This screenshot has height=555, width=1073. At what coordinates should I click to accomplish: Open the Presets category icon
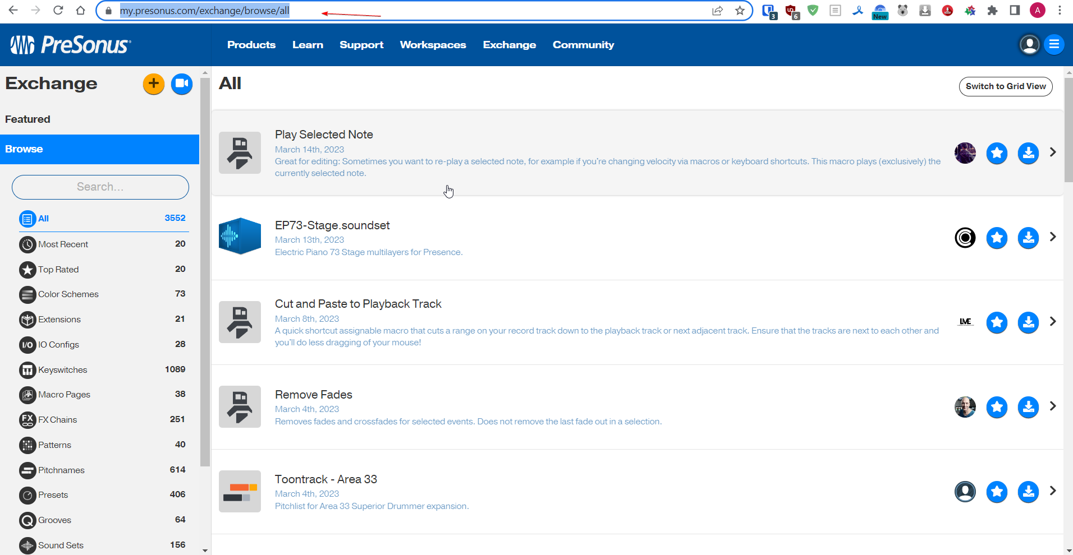(27, 495)
